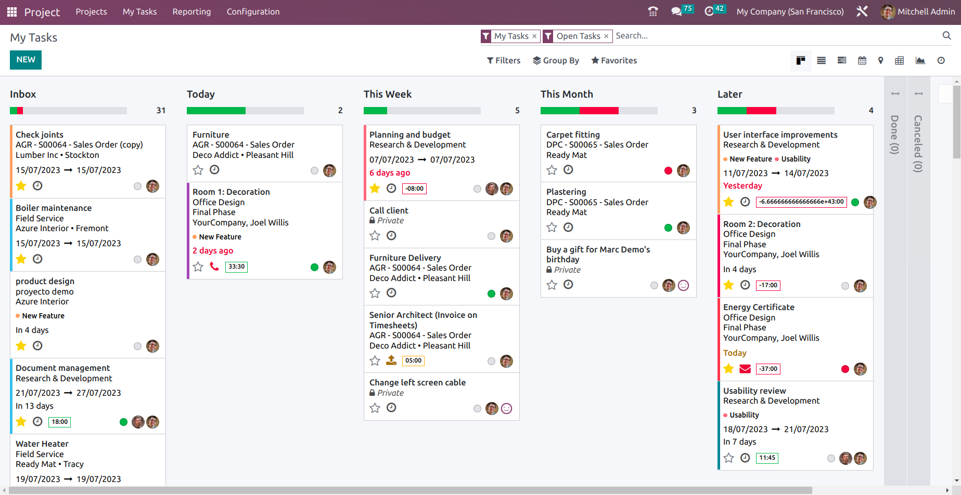Open the Reporting menu
Image resolution: width=961 pixels, height=495 pixels.
[x=191, y=11]
